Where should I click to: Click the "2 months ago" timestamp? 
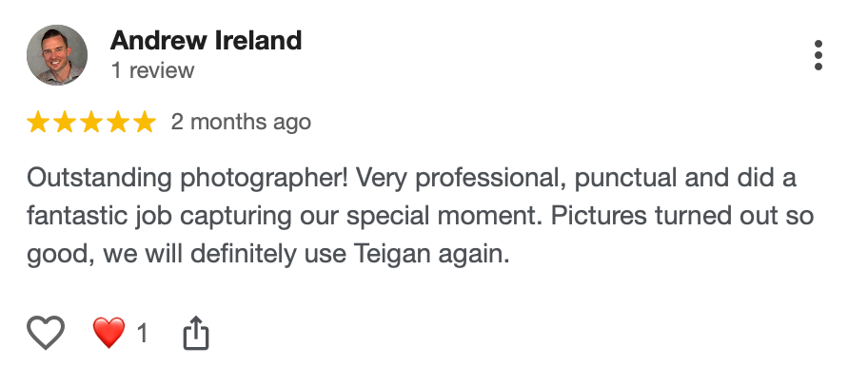(x=241, y=123)
